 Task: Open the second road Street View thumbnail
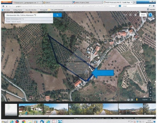(56, 109)
